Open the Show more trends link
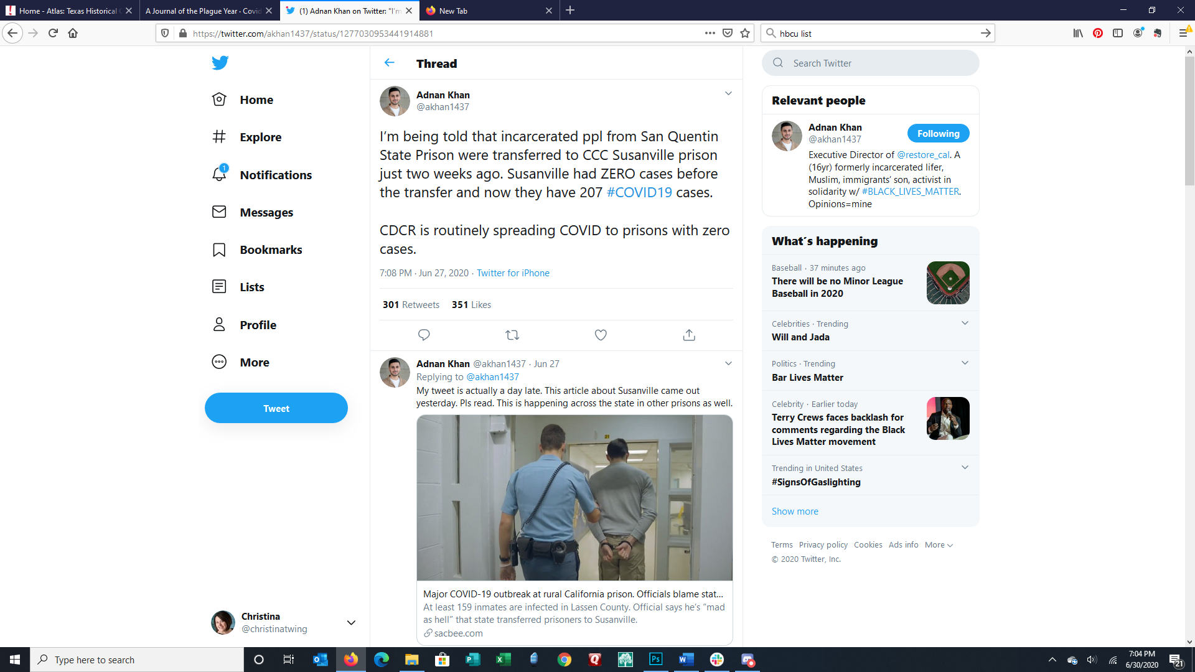The image size is (1195, 672). [x=795, y=511]
